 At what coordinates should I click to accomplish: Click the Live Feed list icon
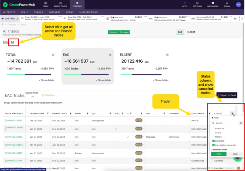point(17,19)
